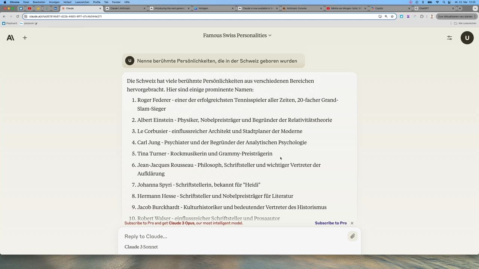Screen dimensions: 479x269
Task: Bookmark the page with the star icon
Action: [392, 16]
